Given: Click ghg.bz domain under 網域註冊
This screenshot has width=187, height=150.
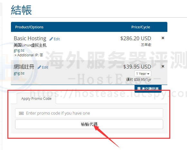Looking at the screenshot, I should 19,73.
